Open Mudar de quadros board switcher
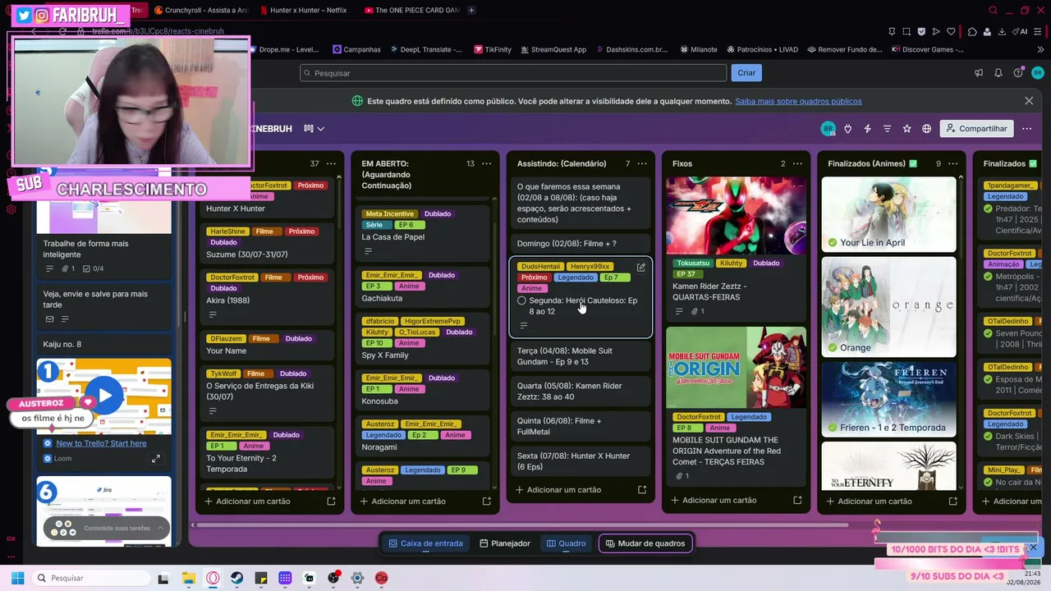Screen dimensions: 1051x591 click(645, 543)
